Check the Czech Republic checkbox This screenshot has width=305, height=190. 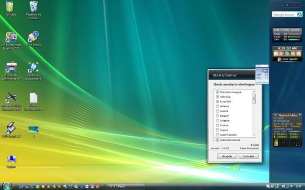[x=218, y=135]
